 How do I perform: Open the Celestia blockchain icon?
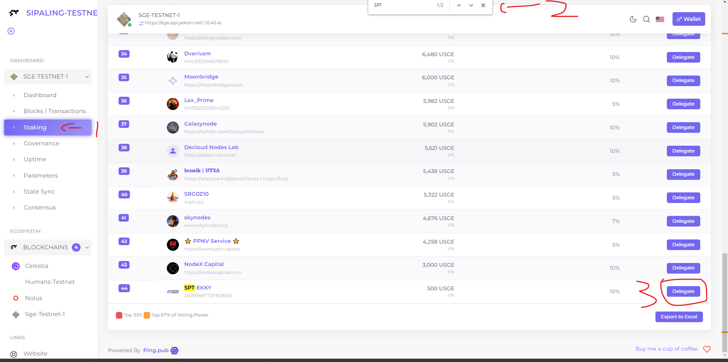16,266
